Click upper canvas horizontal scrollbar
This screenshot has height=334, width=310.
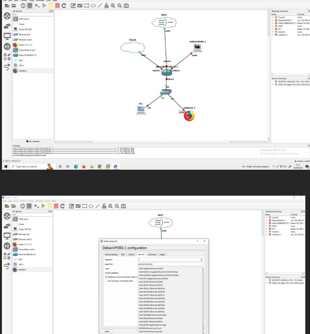pos(161,142)
